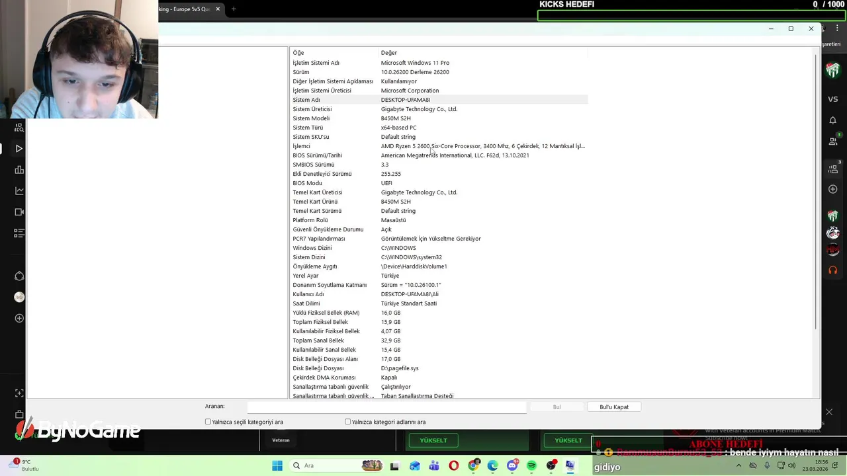Click the VS icon in right sidebar
Image resolution: width=847 pixels, height=476 pixels.
coord(833,99)
